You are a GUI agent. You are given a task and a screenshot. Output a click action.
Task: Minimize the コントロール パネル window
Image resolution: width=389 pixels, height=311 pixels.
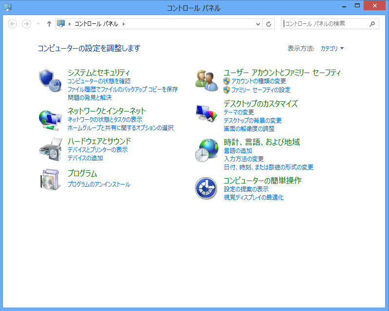344,6
